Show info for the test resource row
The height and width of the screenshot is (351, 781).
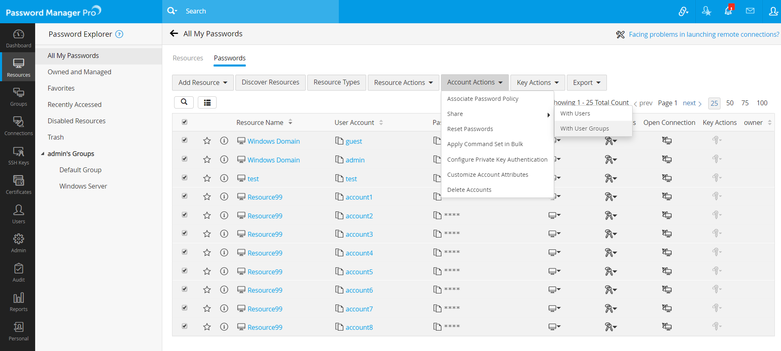point(224,178)
